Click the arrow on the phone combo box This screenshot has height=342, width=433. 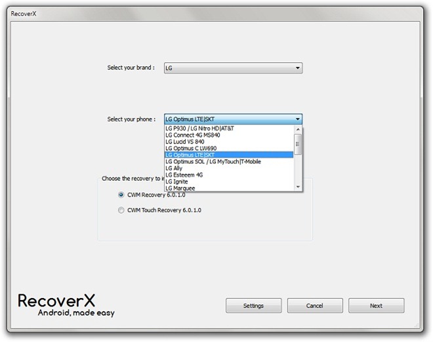tap(298, 119)
